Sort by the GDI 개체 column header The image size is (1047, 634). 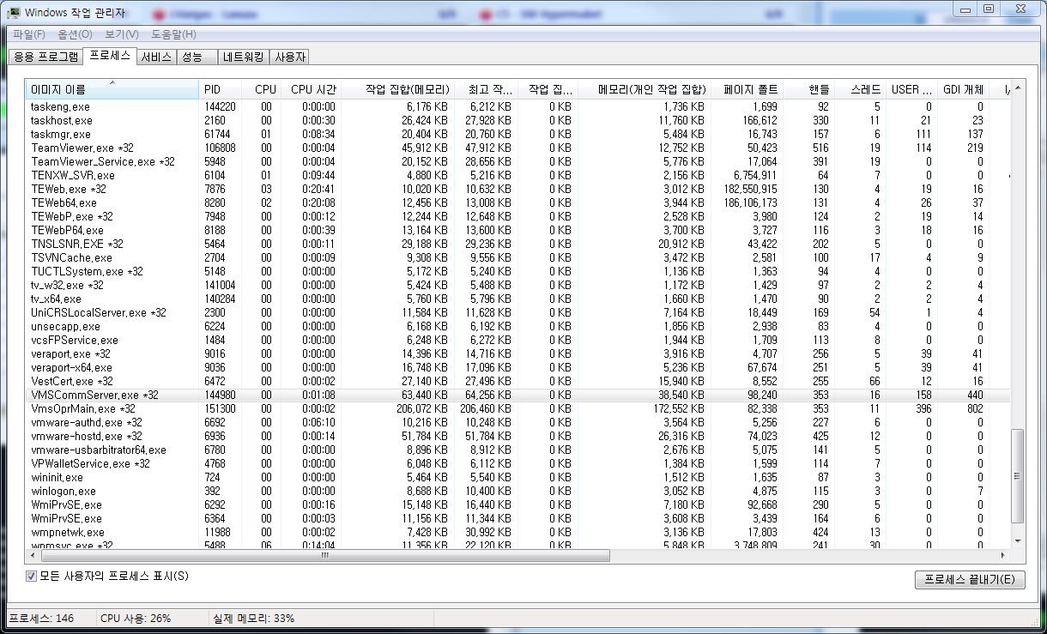point(963,90)
